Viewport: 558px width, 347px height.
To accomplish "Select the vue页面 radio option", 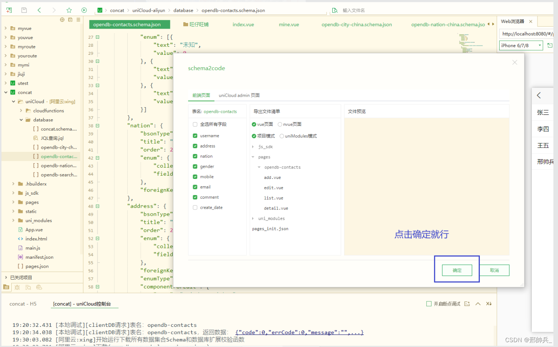I will [254, 125].
